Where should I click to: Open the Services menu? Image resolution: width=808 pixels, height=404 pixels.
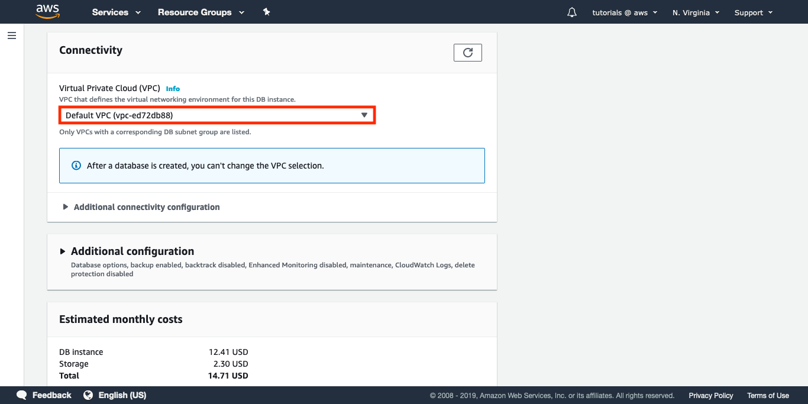[x=116, y=12]
